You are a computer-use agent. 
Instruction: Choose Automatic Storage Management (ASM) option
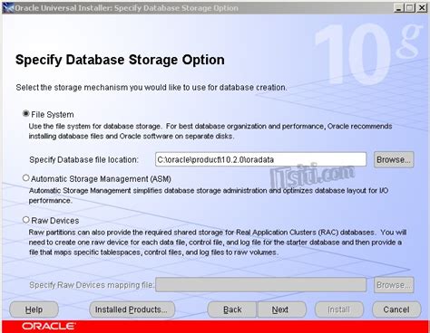(x=26, y=178)
